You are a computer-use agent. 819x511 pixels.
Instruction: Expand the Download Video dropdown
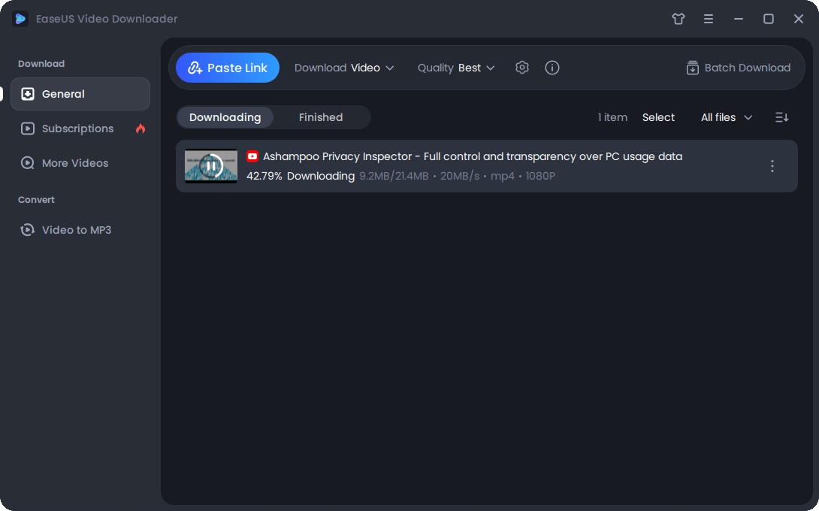344,68
